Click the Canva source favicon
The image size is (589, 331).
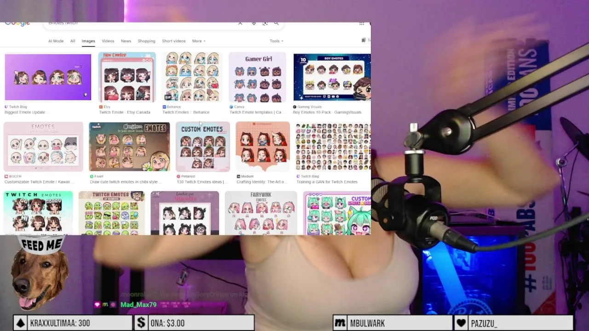click(x=231, y=107)
